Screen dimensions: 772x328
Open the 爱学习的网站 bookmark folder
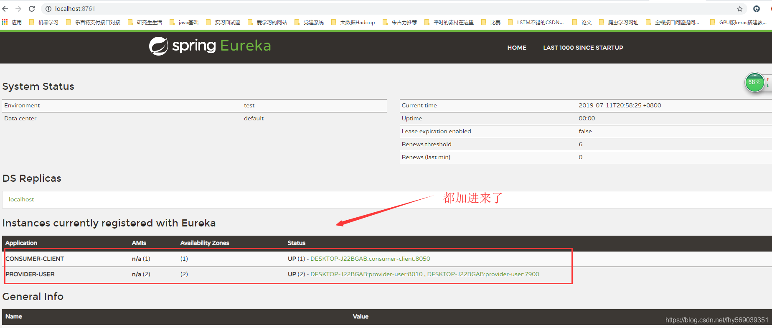(267, 22)
